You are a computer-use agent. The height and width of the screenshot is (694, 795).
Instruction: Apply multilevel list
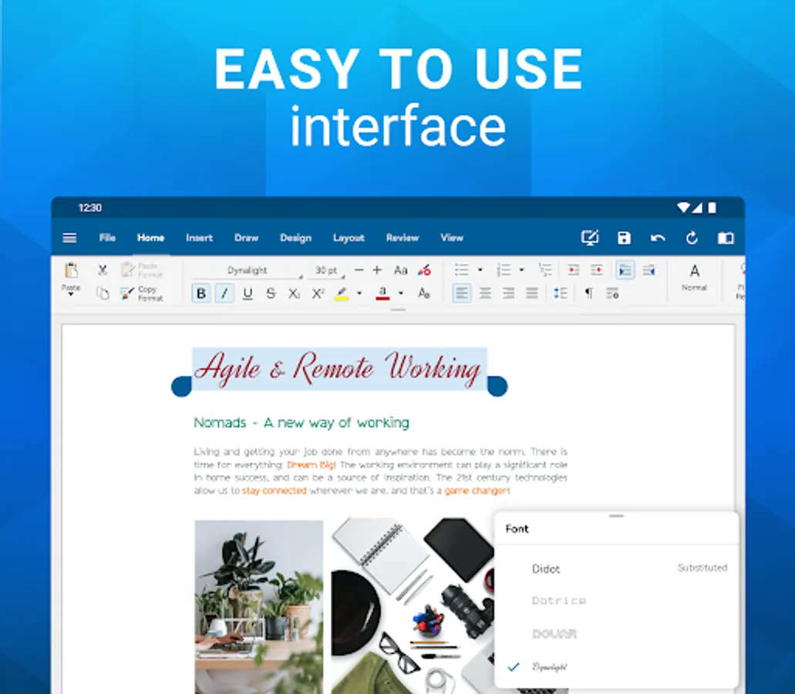click(545, 270)
